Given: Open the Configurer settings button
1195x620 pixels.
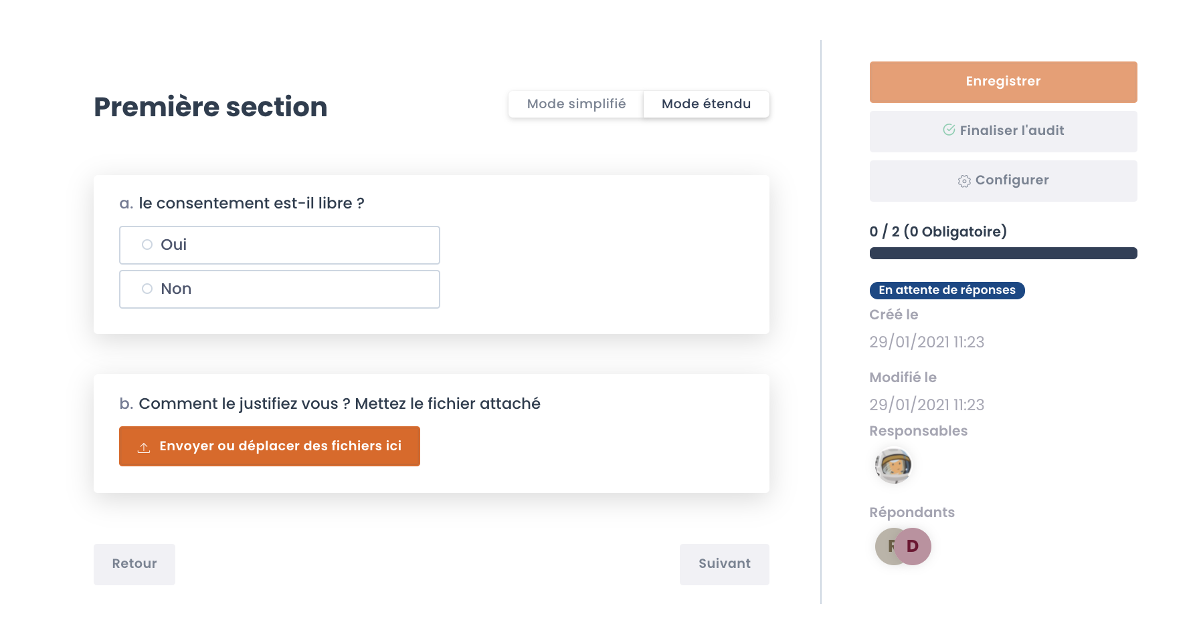Looking at the screenshot, I should pos(1003,181).
